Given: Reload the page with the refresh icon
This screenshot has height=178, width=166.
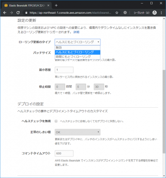Looking at the screenshot, I should tap(18, 13).
